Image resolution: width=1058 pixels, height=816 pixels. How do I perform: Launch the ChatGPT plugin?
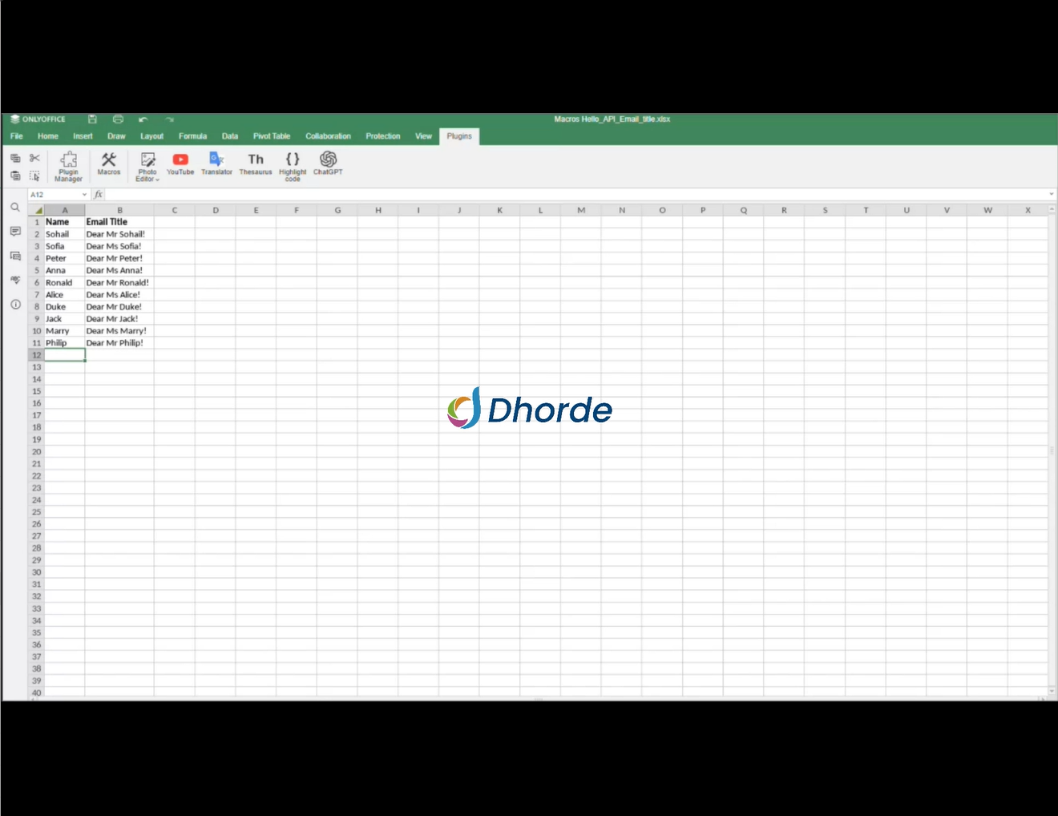pos(328,164)
